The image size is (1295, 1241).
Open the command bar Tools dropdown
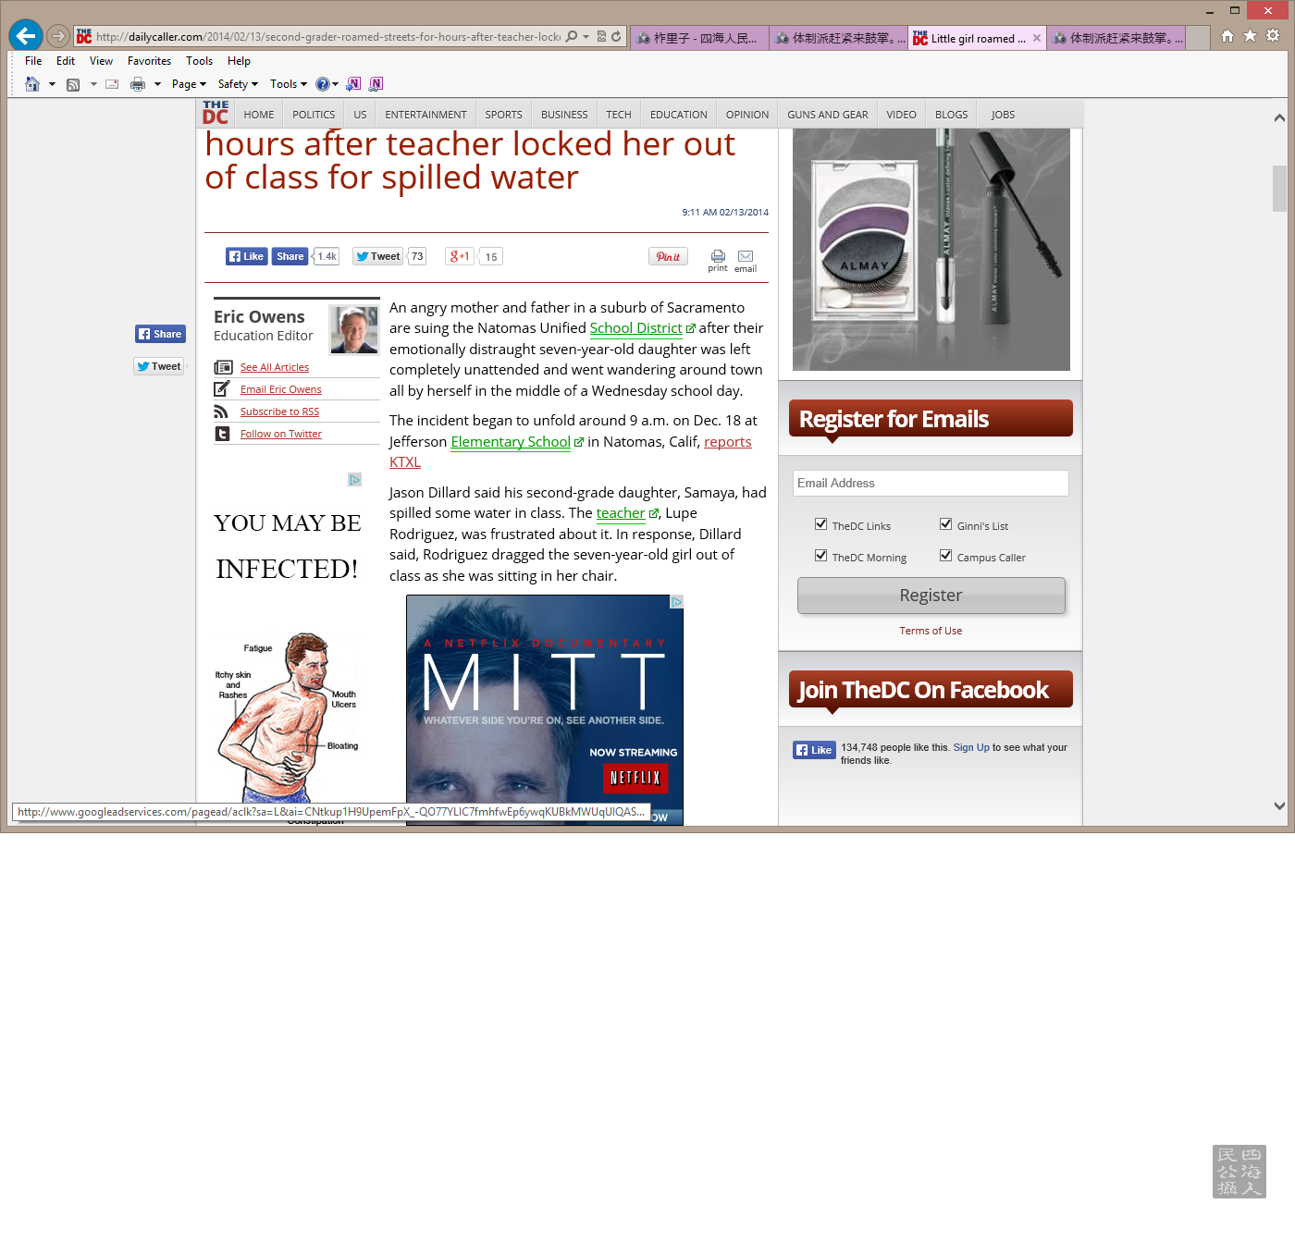pos(289,84)
